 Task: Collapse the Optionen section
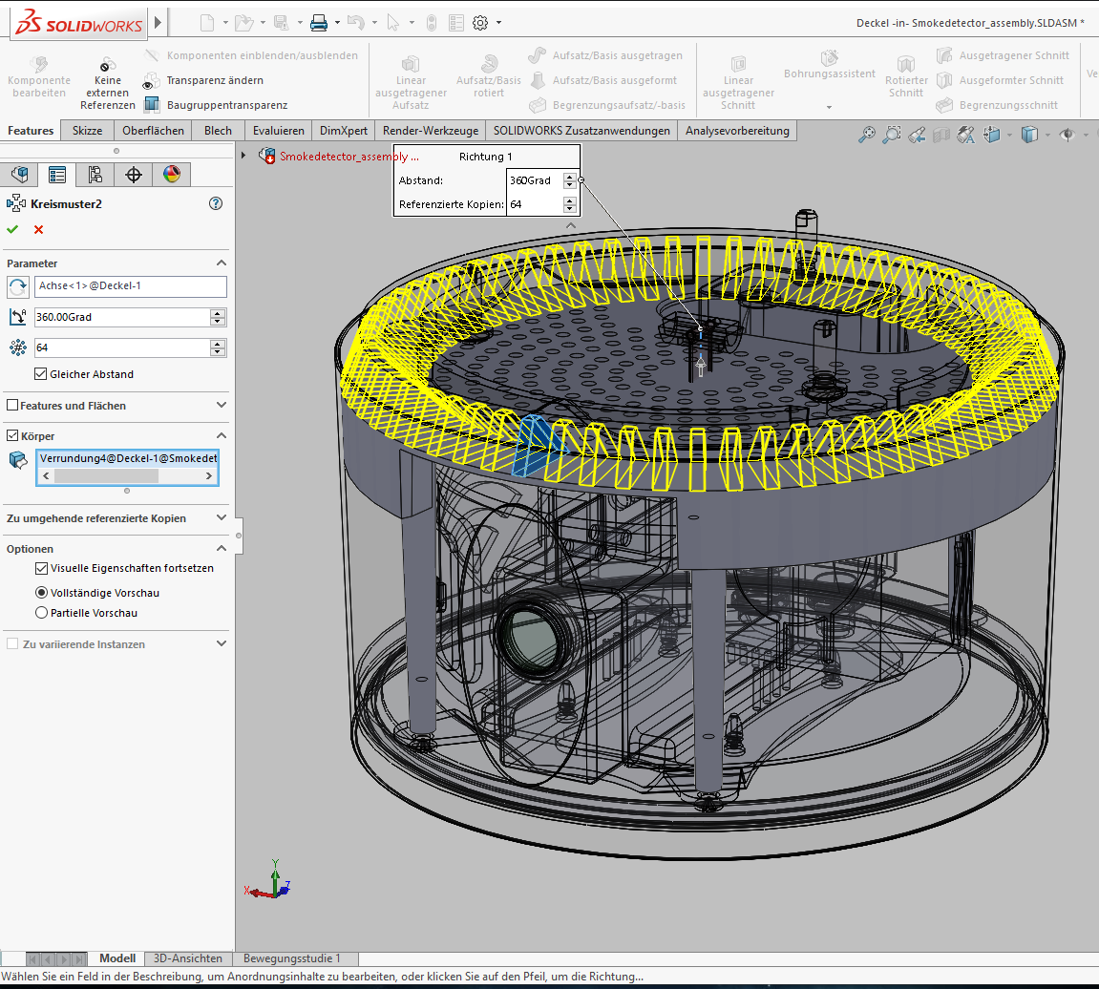[222, 549]
